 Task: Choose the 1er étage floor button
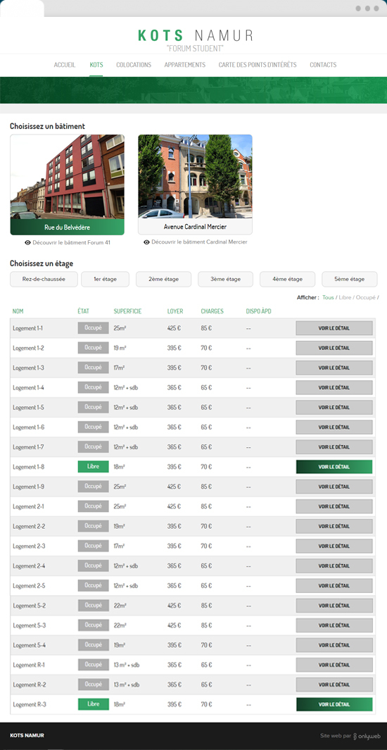105,280
